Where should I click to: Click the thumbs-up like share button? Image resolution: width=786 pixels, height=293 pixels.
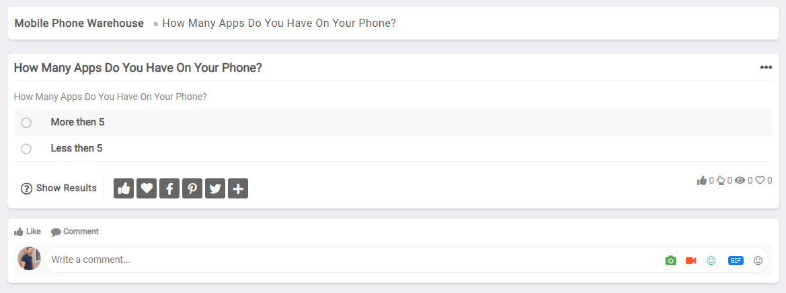(123, 188)
